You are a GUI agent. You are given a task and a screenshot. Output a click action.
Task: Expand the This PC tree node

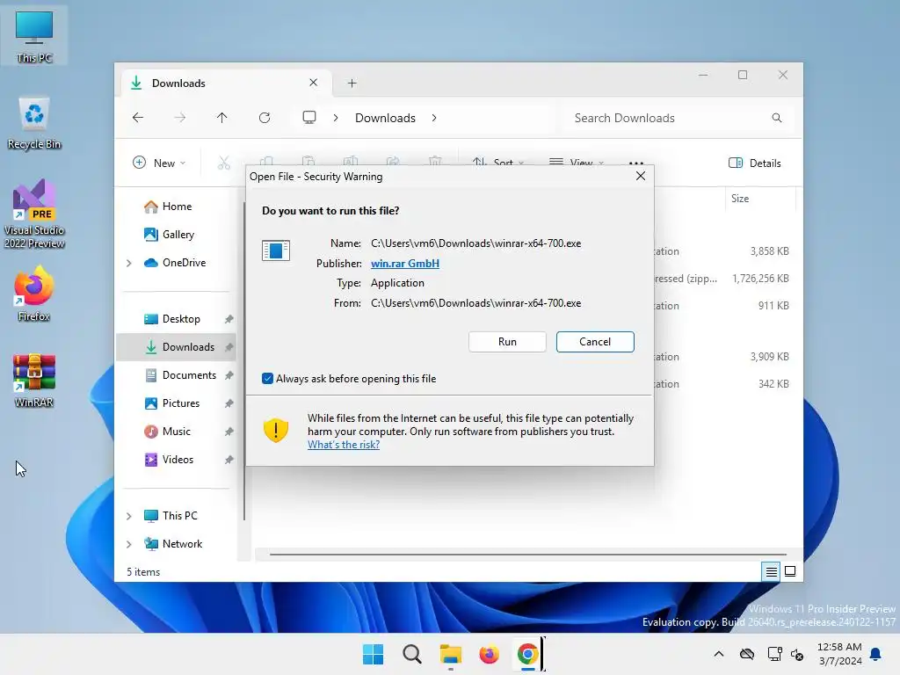tap(129, 516)
